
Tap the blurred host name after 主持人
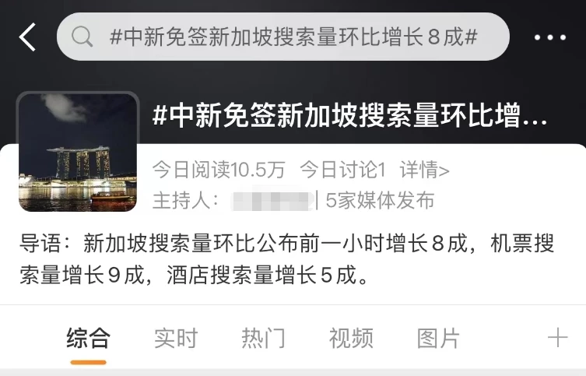pyautogui.click(x=272, y=201)
